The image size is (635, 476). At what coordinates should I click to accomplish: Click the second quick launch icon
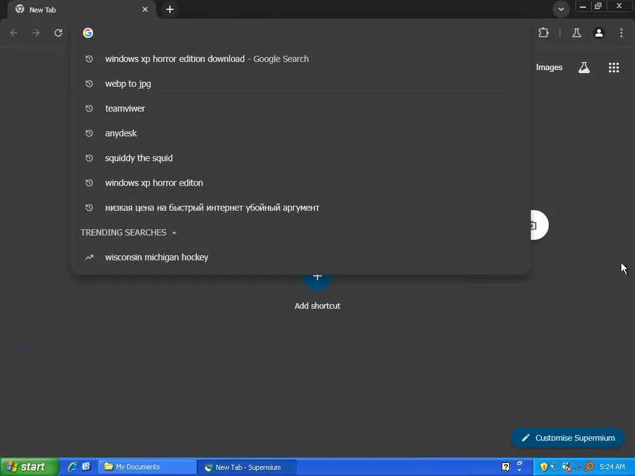tap(86, 467)
